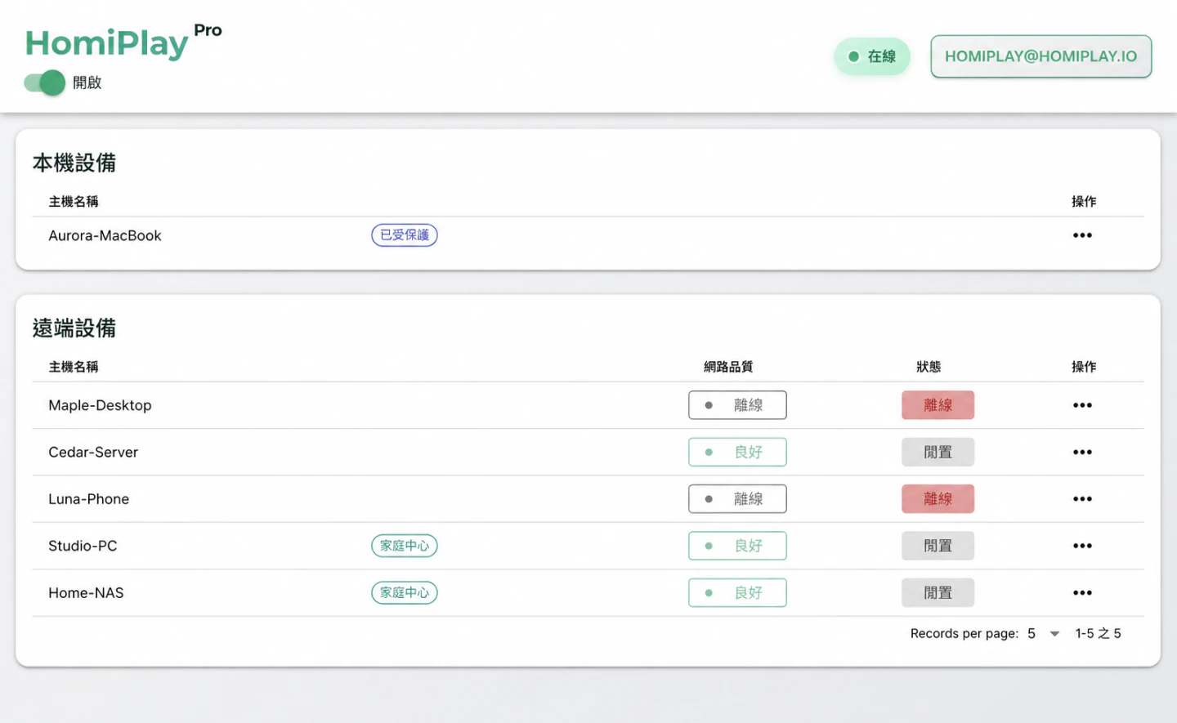The image size is (1177, 723).
Task: Click the 閒置 status badge for Cedar-Server
Action: pyautogui.click(x=938, y=452)
